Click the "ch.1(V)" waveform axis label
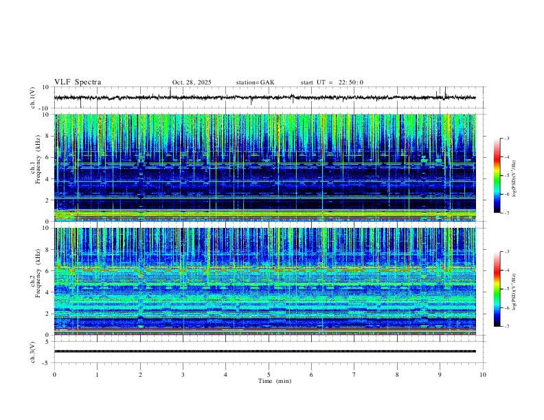Image resolution: width=544 pixels, height=420 pixels. (x=33, y=97)
